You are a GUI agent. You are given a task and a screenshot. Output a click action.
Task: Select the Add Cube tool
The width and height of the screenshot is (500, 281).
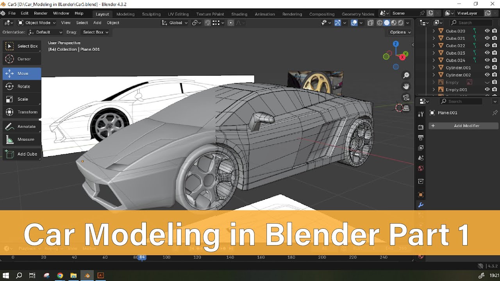(x=22, y=154)
